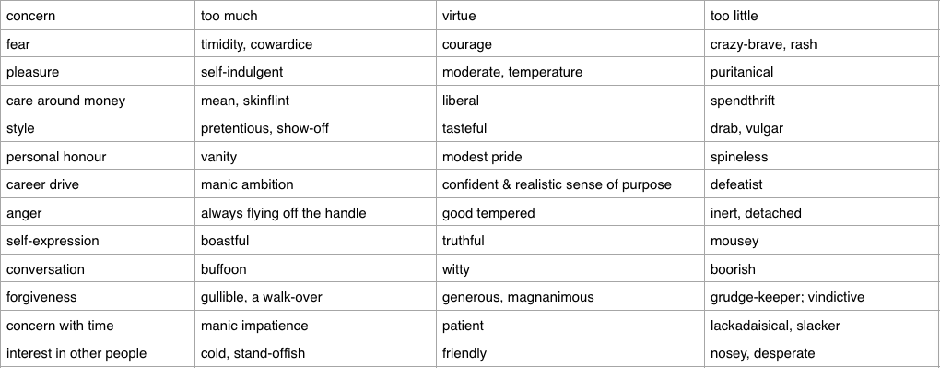This screenshot has width=940, height=368.
Task: Click the 'too much' column header
Action: [x=315, y=15]
